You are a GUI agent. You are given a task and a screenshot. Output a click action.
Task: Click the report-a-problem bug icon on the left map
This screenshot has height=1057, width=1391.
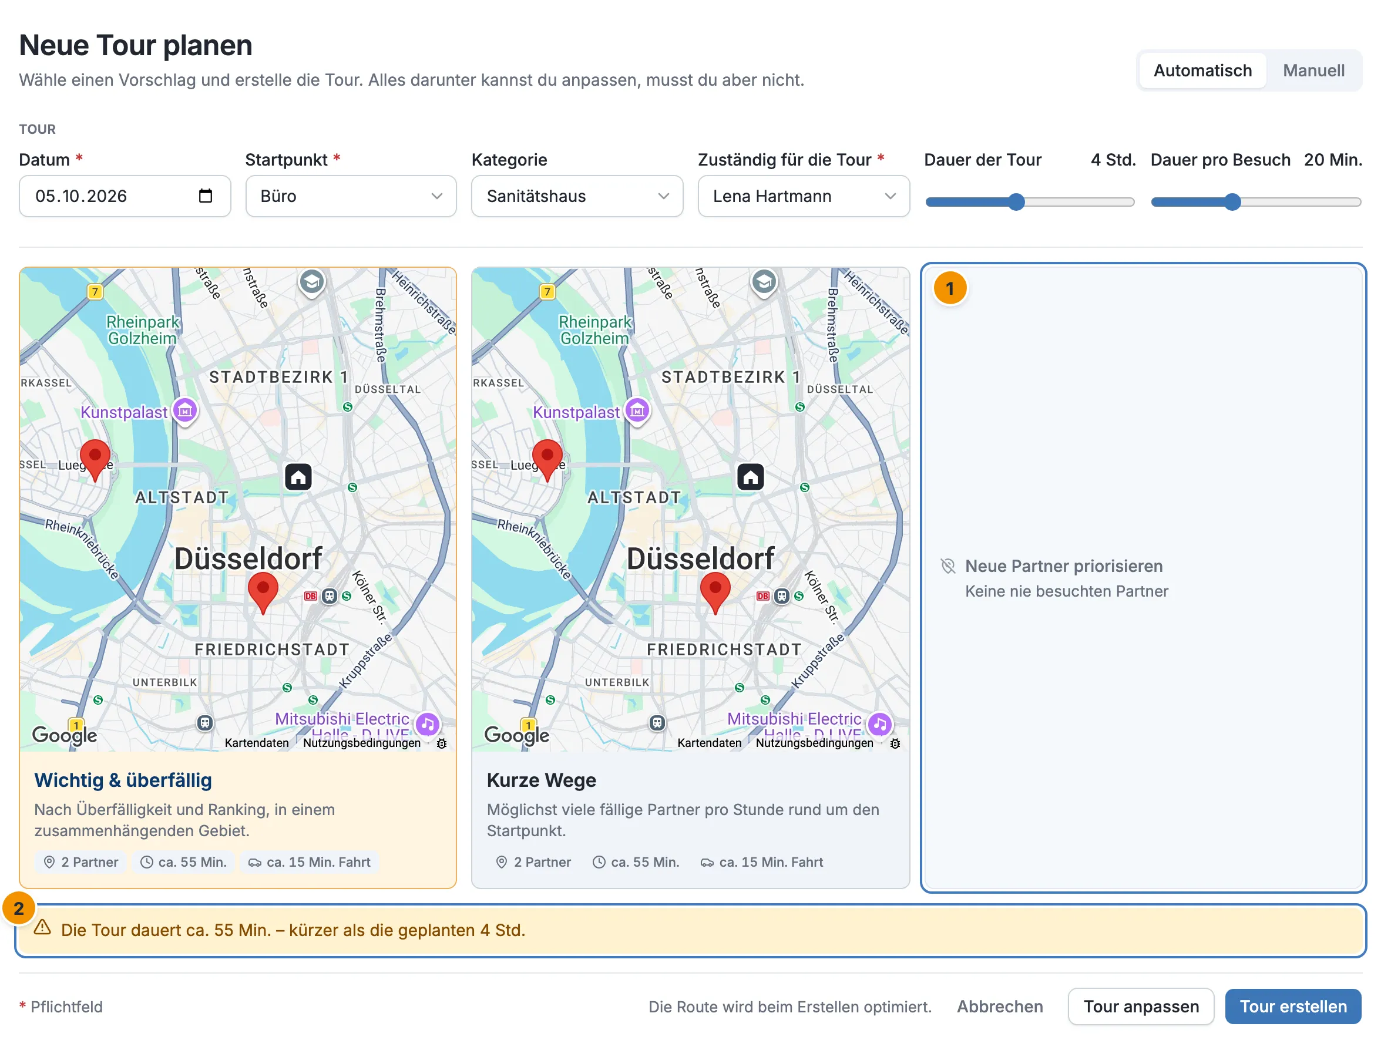click(442, 743)
